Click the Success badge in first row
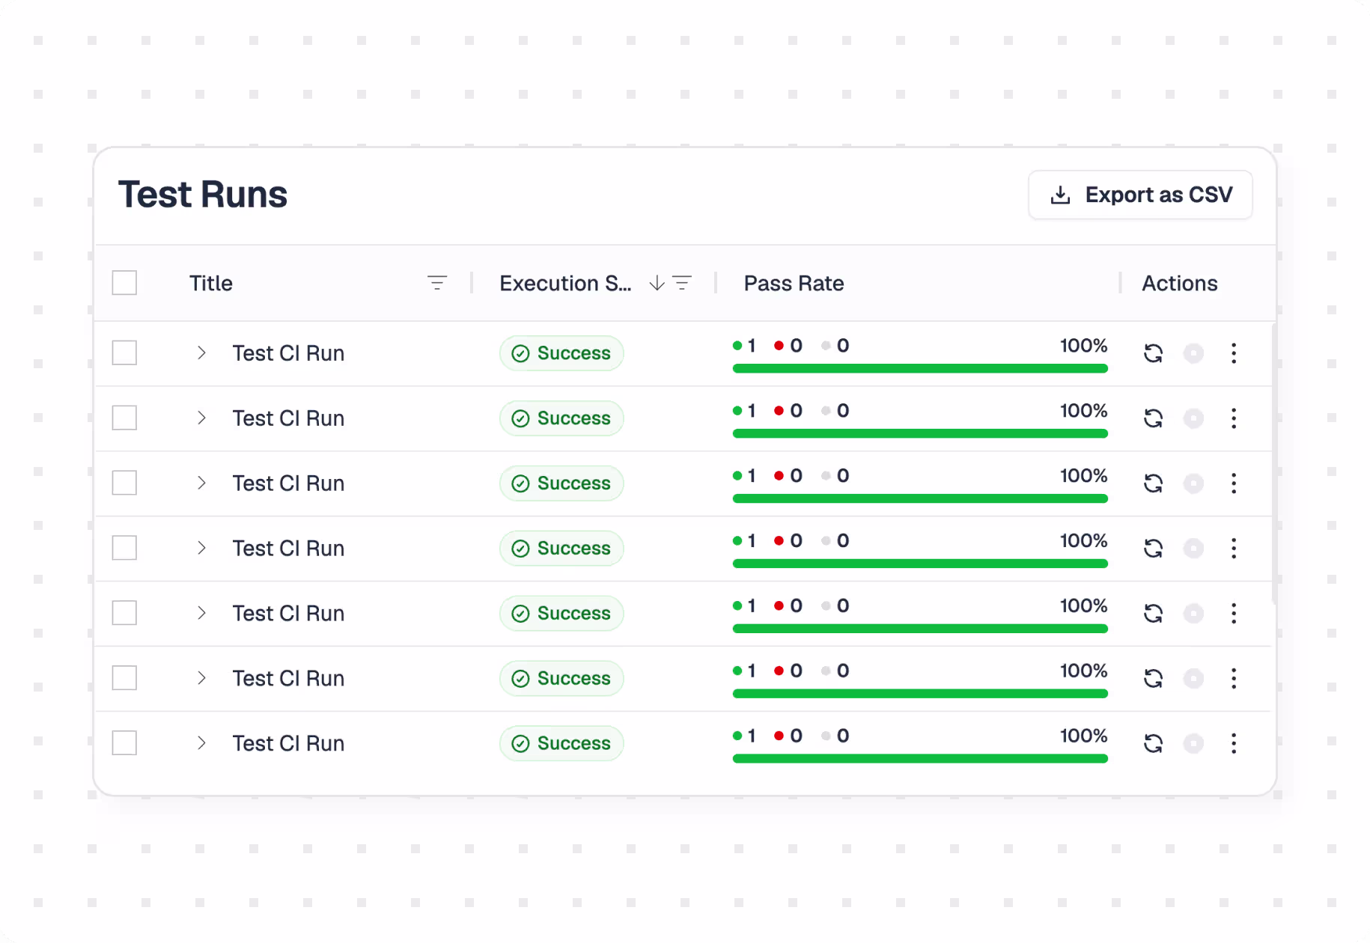This screenshot has width=1370, height=943. [x=561, y=353]
